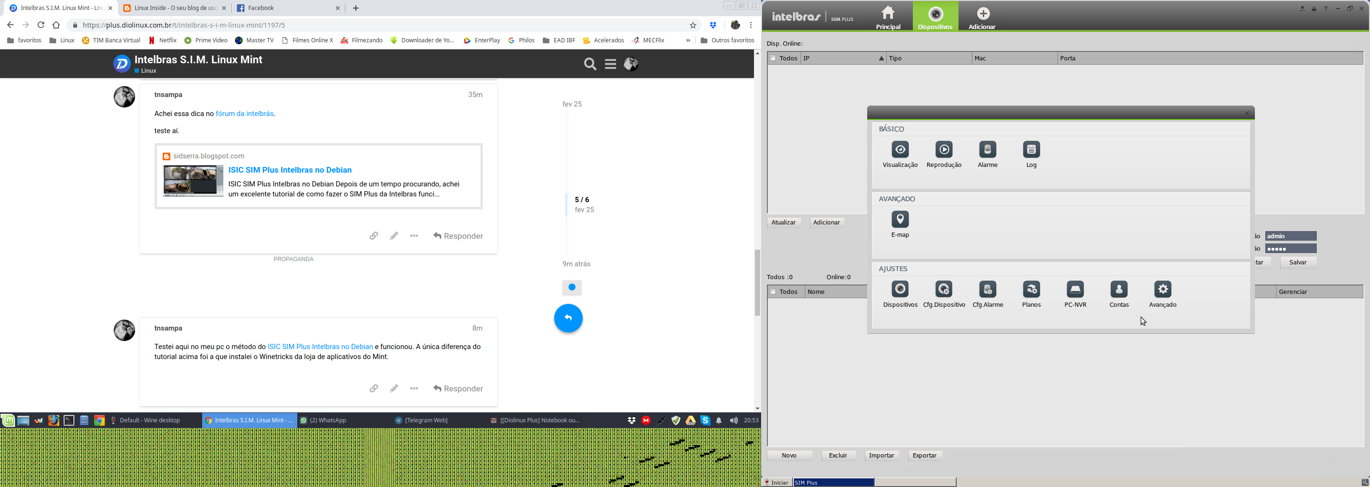Open the fórum da intelbrás link
The image size is (1370, 487).
coord(244,114)
